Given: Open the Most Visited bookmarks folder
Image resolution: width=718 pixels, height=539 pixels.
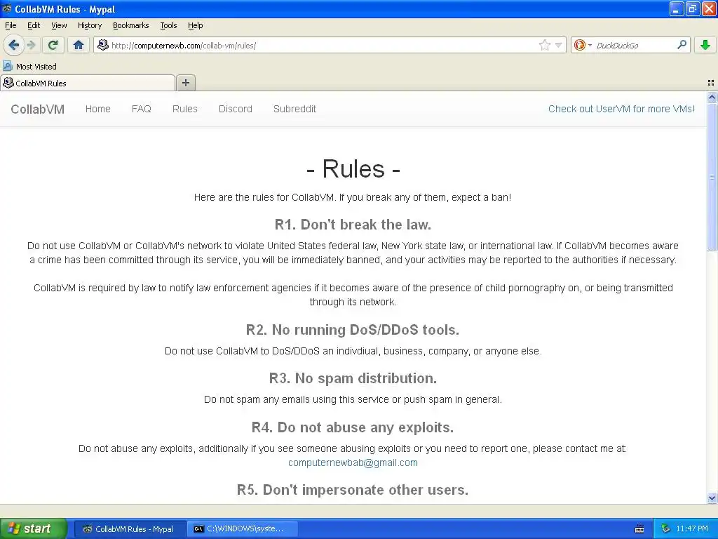Looking at the screenshot, I should (29, 67).
